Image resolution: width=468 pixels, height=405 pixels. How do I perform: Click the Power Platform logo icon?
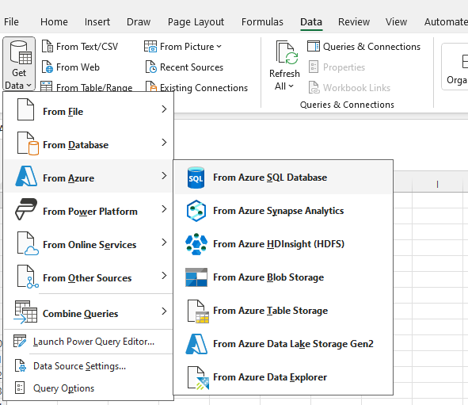[x=26, y=209]
